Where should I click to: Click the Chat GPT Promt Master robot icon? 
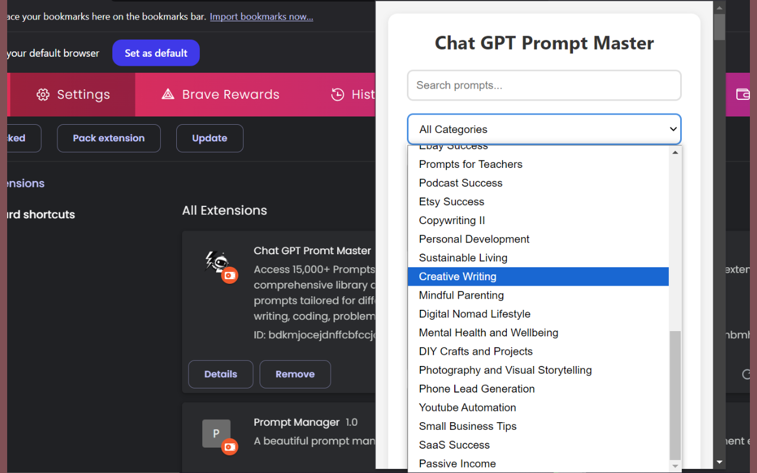pos(217,261)
